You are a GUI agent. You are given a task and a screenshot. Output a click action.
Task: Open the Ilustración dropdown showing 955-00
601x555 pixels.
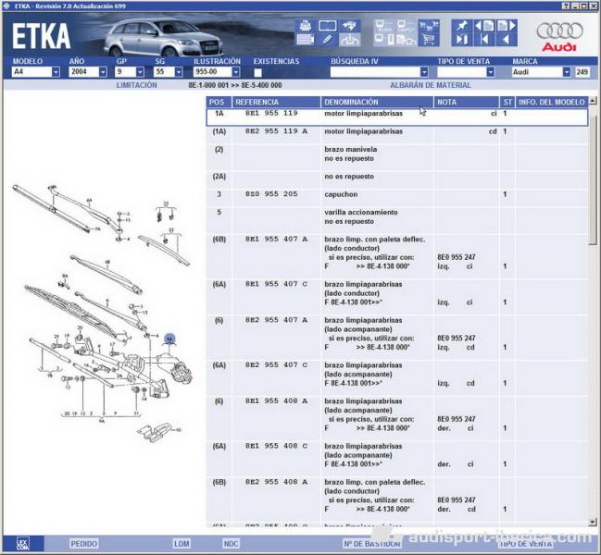[236, 72]
